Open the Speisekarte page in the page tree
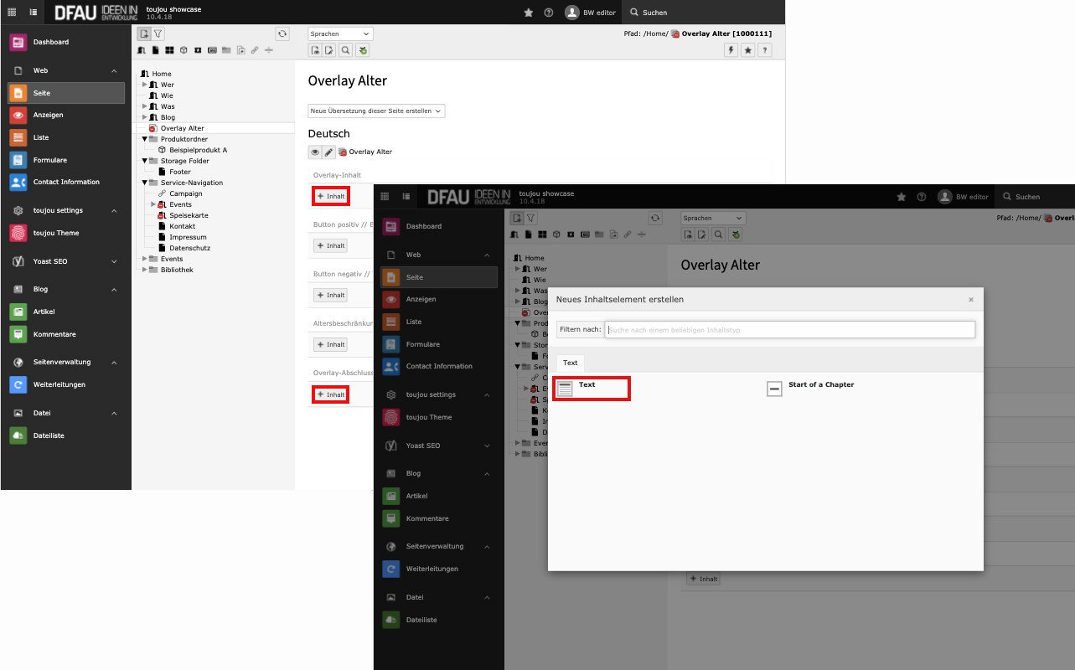1075x670 pixels. coord(188,215)
